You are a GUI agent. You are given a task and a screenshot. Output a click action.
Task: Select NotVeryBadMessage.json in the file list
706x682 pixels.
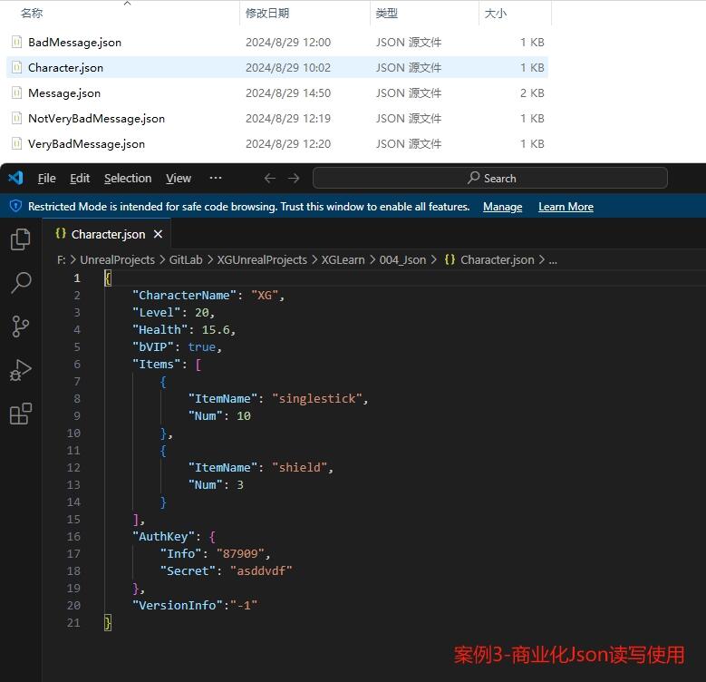point(96,119)
